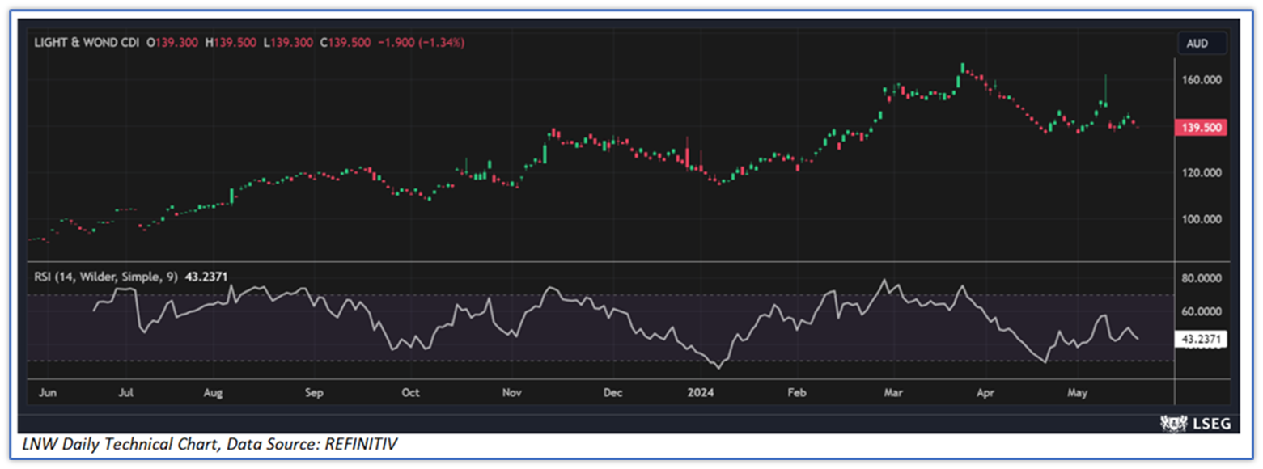The width and height of the screenshot is (1263, 469).
Task: Select the Mar marker on time axis
Action: [893, 393]
